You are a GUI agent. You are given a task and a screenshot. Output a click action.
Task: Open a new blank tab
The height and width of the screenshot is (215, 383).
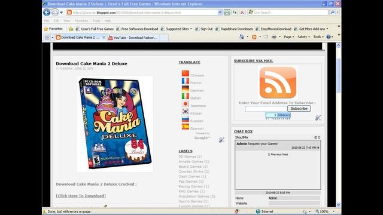click(164, 38)
